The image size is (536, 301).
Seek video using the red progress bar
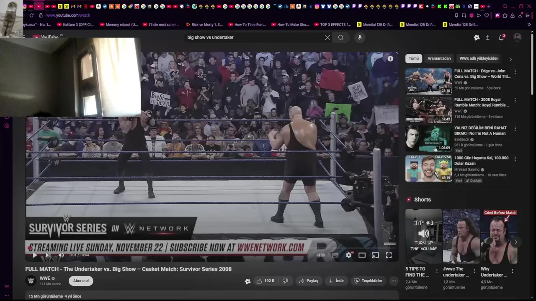(211, 248)
